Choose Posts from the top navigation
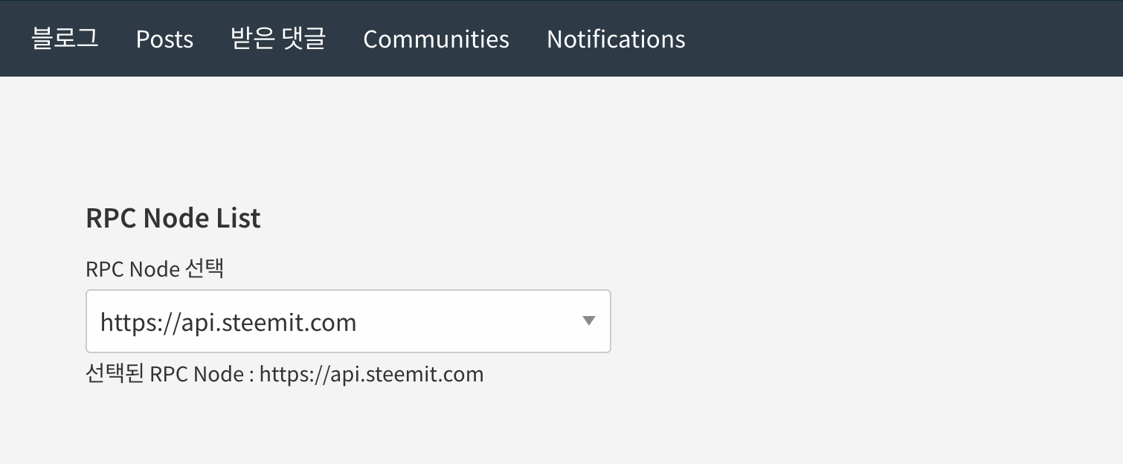 (x=164, y=39)
